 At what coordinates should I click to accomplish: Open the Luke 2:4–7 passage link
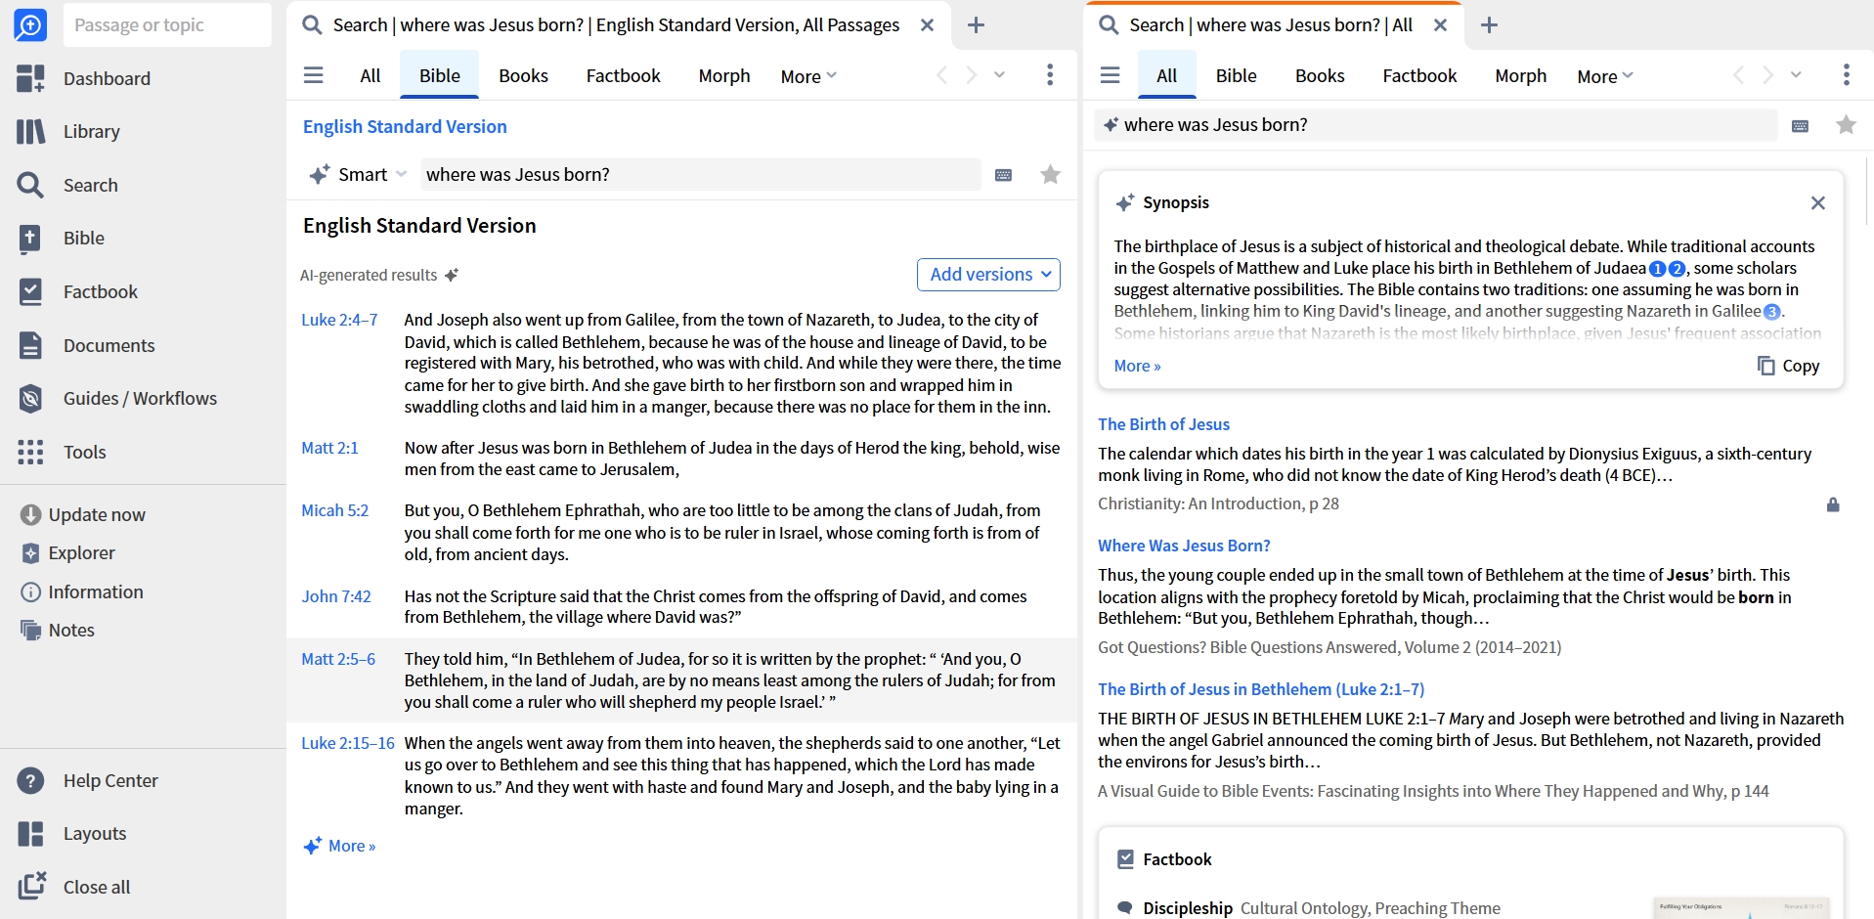(339, 320)
